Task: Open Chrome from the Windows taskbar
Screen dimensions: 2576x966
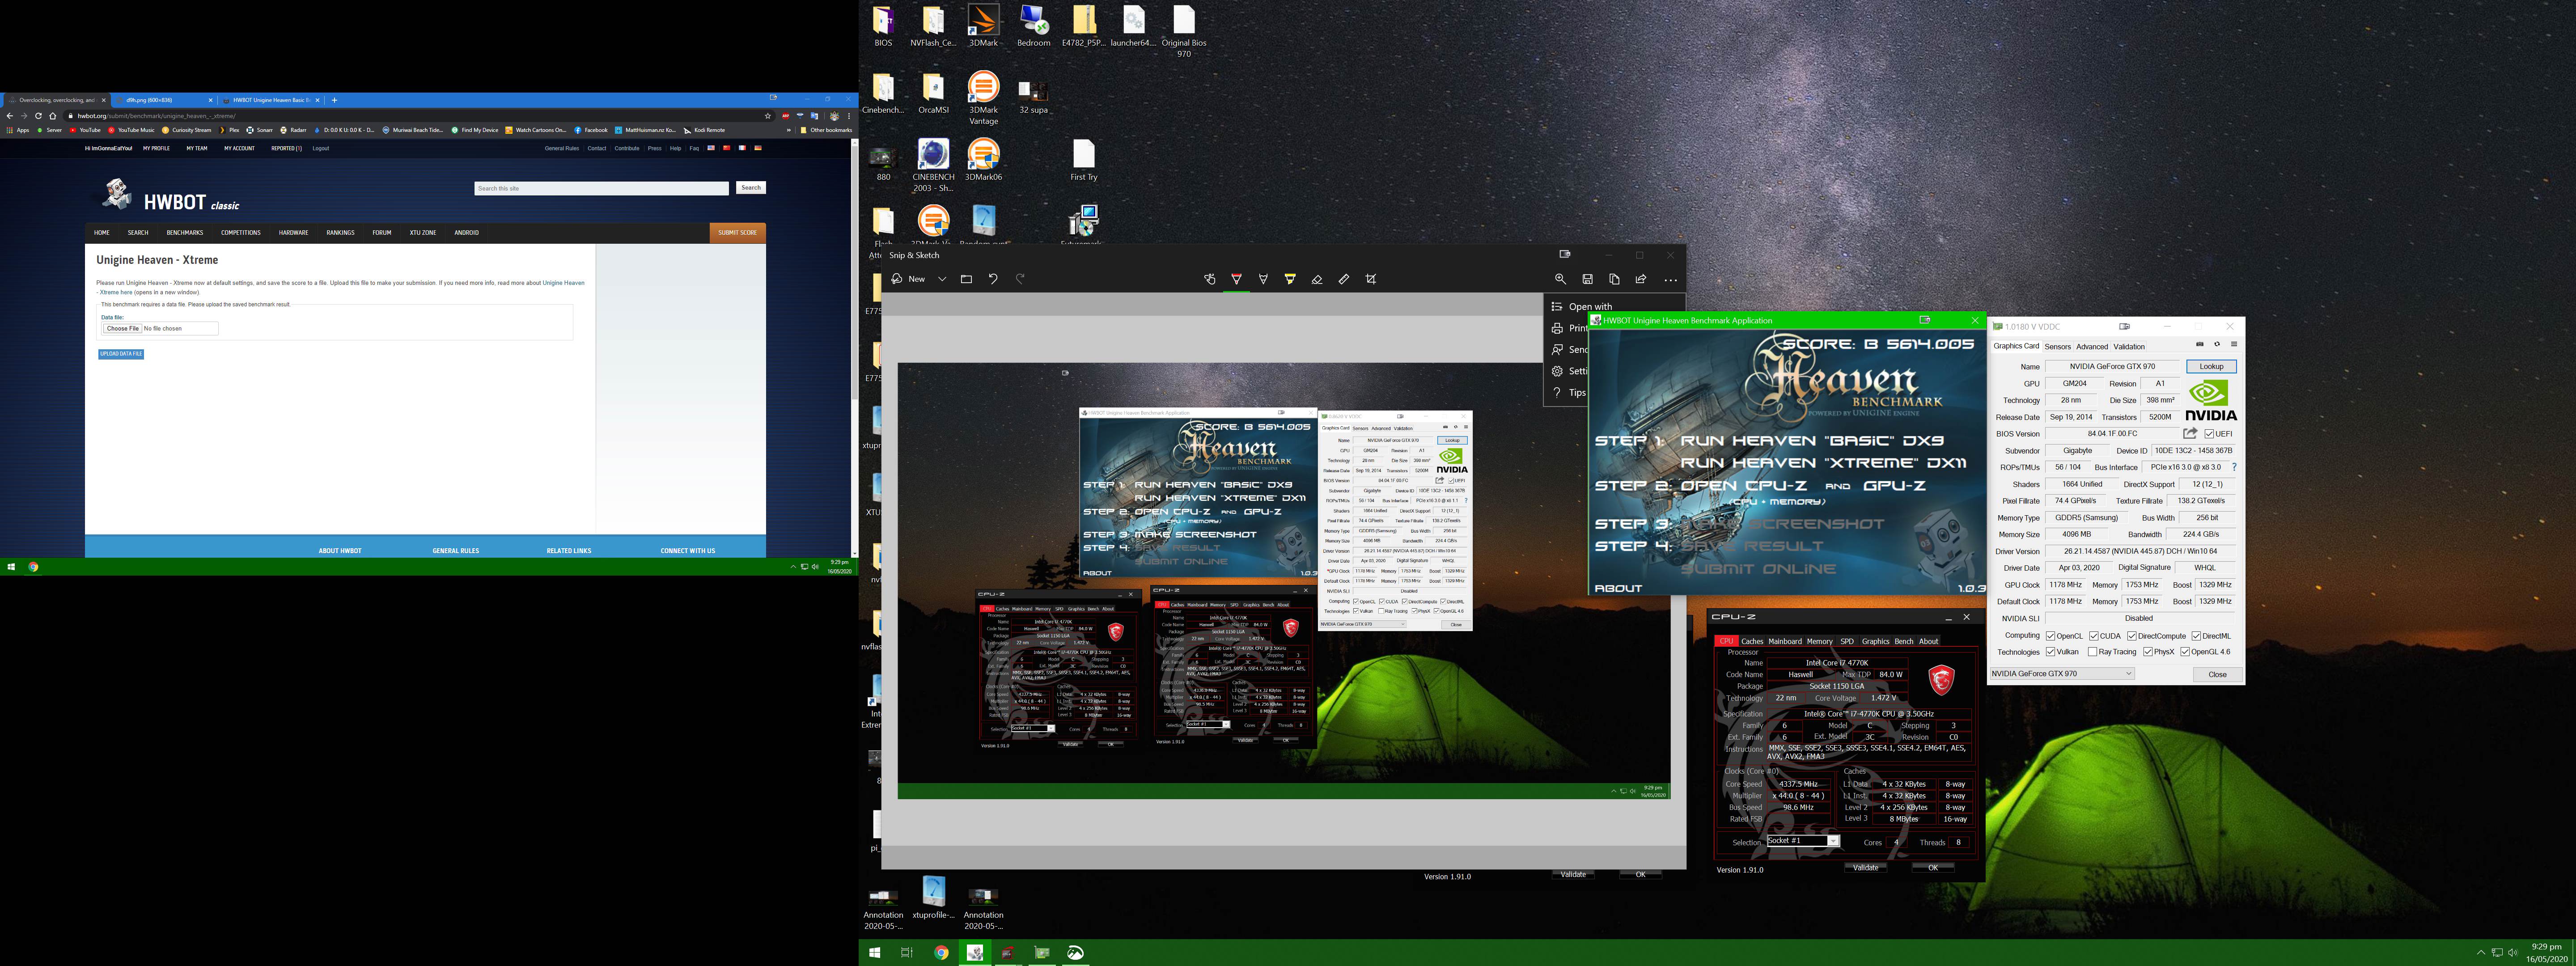Action: (x=941, y=953)
